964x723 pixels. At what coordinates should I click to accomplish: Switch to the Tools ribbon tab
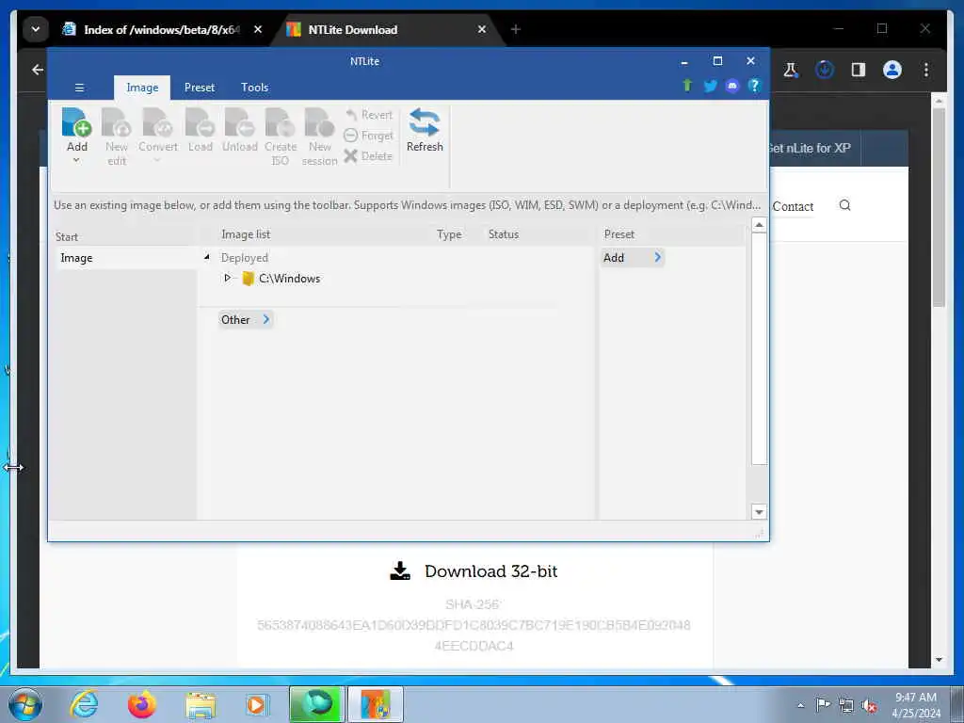254,88
